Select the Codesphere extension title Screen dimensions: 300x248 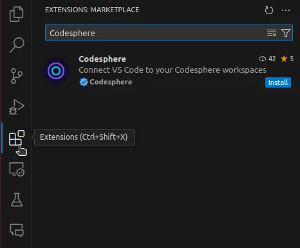[x=102, y=59]
